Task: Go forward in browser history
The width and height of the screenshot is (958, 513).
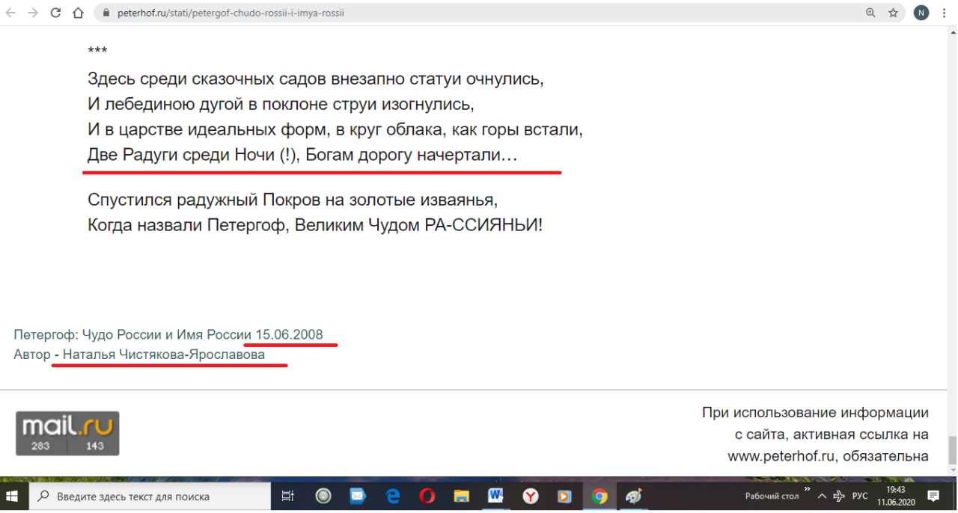Action: click(x=33, y=13)
